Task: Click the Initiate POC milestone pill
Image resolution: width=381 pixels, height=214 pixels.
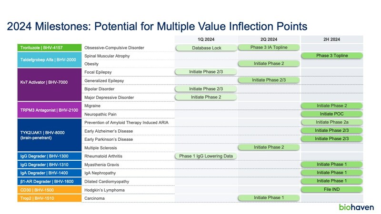Action: pos(331,114)
